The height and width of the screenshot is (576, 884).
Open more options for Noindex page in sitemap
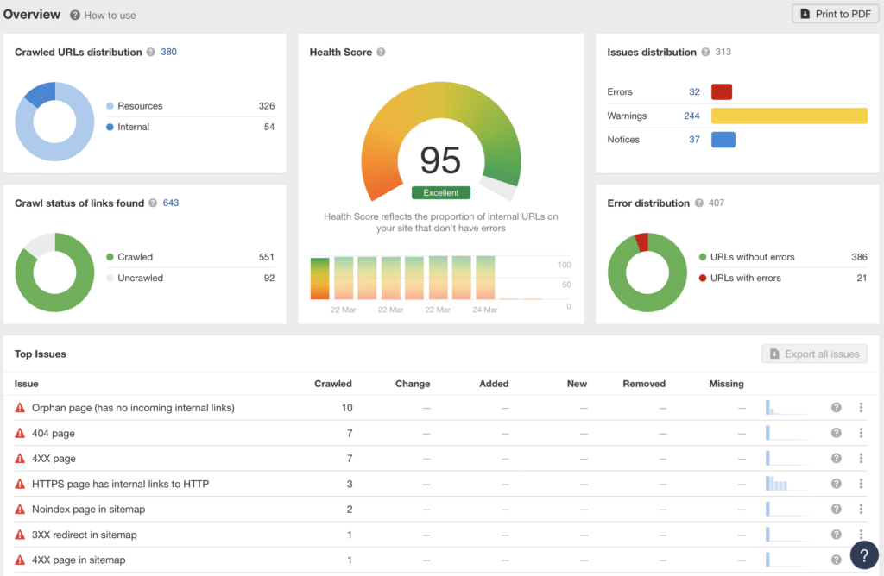(861, 509)
